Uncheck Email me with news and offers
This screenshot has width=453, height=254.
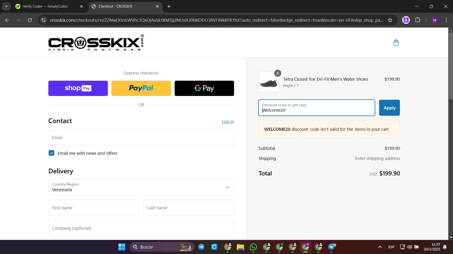[51, 153]
